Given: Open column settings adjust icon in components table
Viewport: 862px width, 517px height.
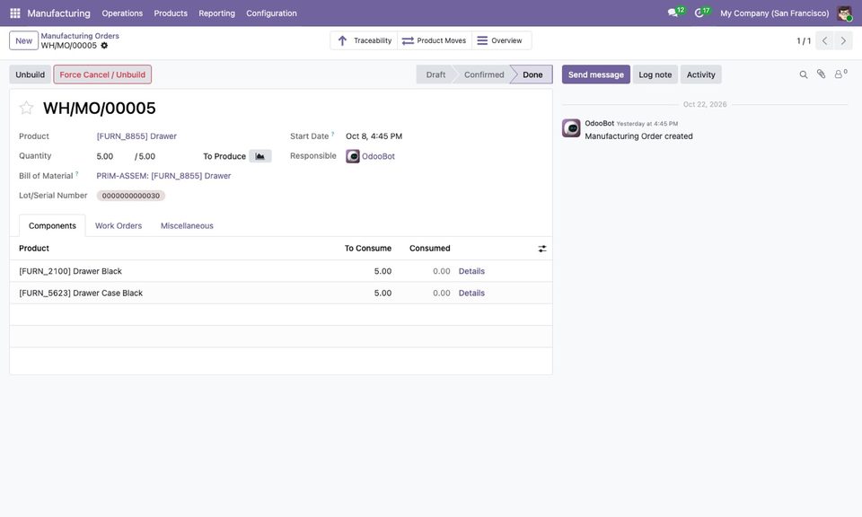Looking at the screenshot, I should [x=542, y=249].
